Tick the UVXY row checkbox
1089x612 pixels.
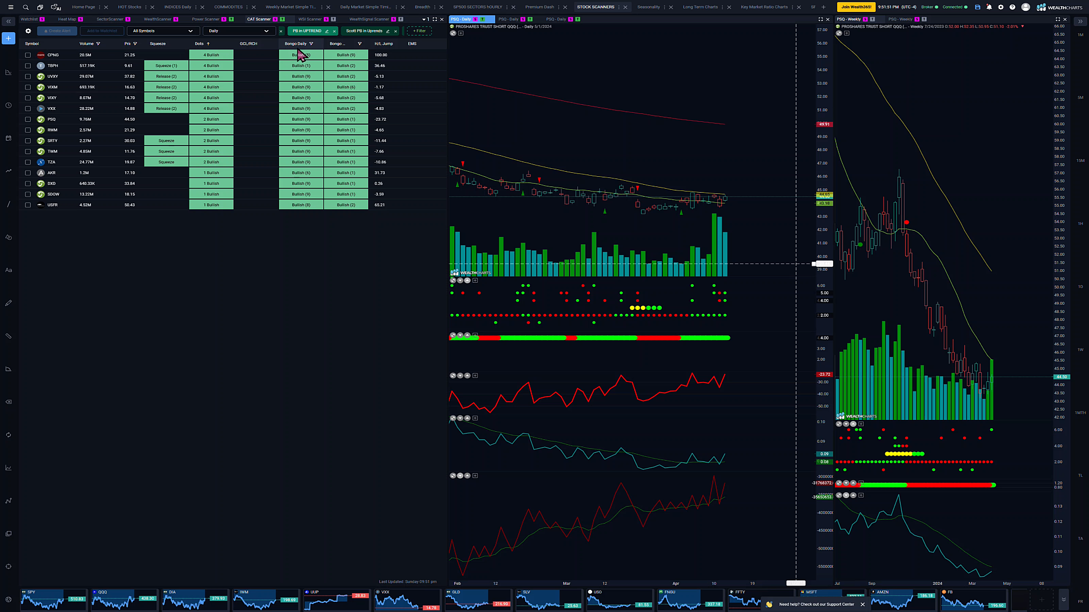(x=28, y=76)
